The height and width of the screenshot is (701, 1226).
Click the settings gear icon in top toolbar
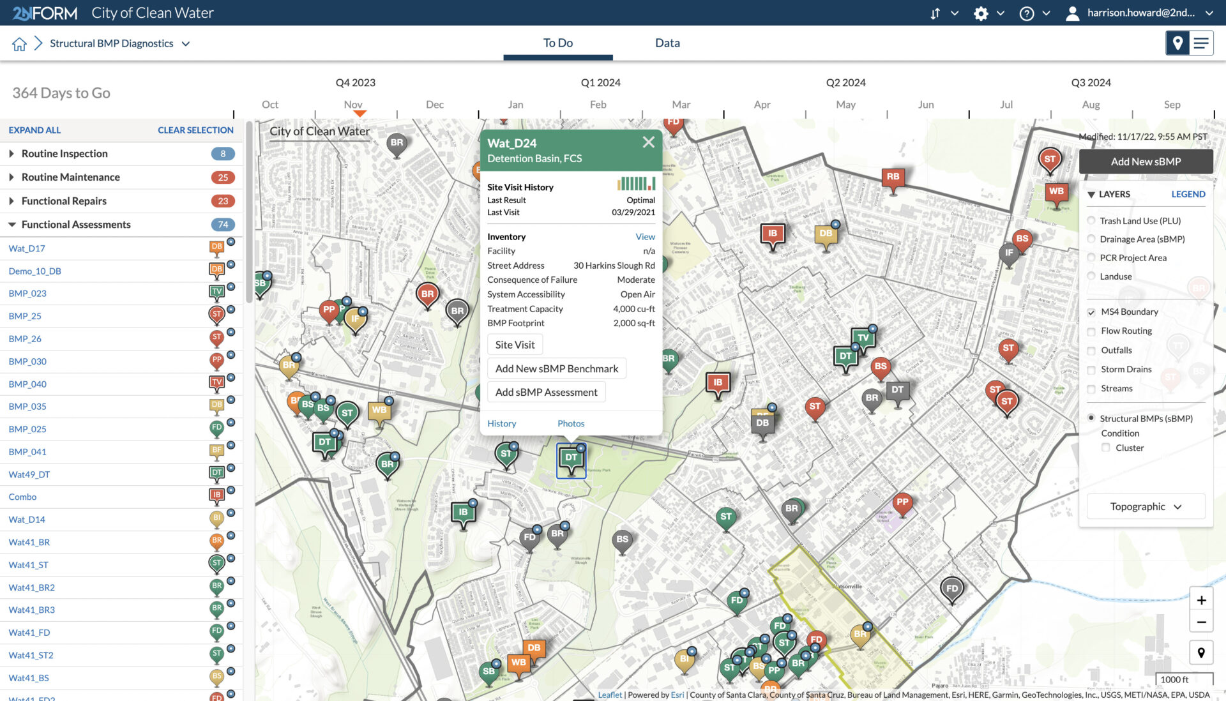point(980,13)
